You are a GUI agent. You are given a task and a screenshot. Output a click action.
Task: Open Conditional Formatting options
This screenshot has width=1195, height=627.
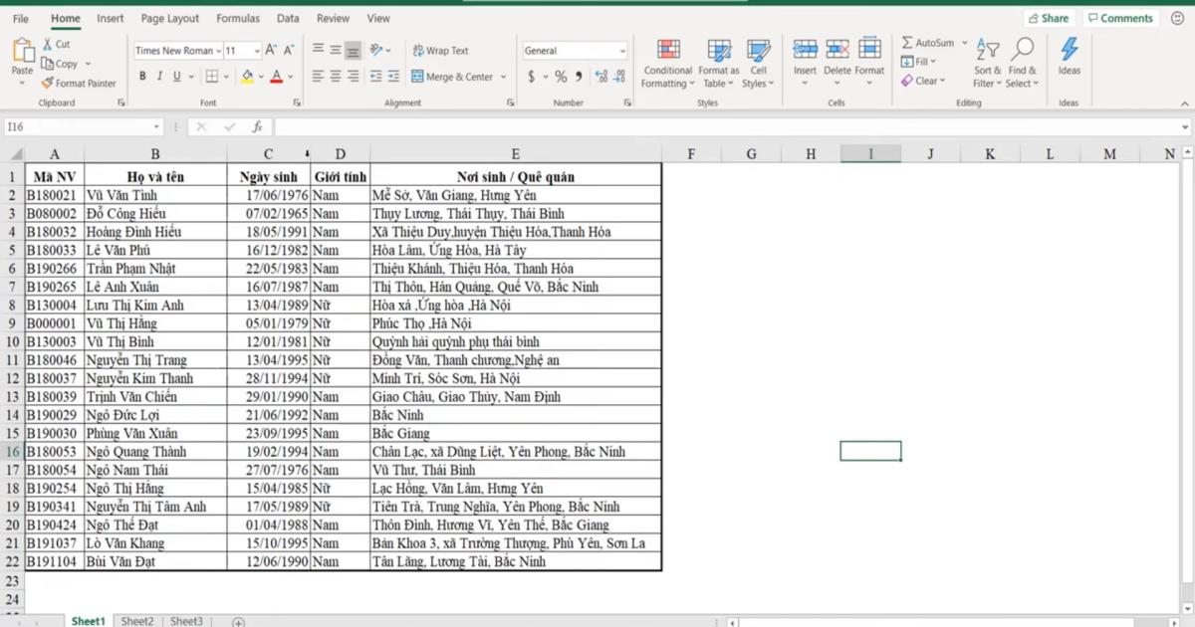(667, 66)
